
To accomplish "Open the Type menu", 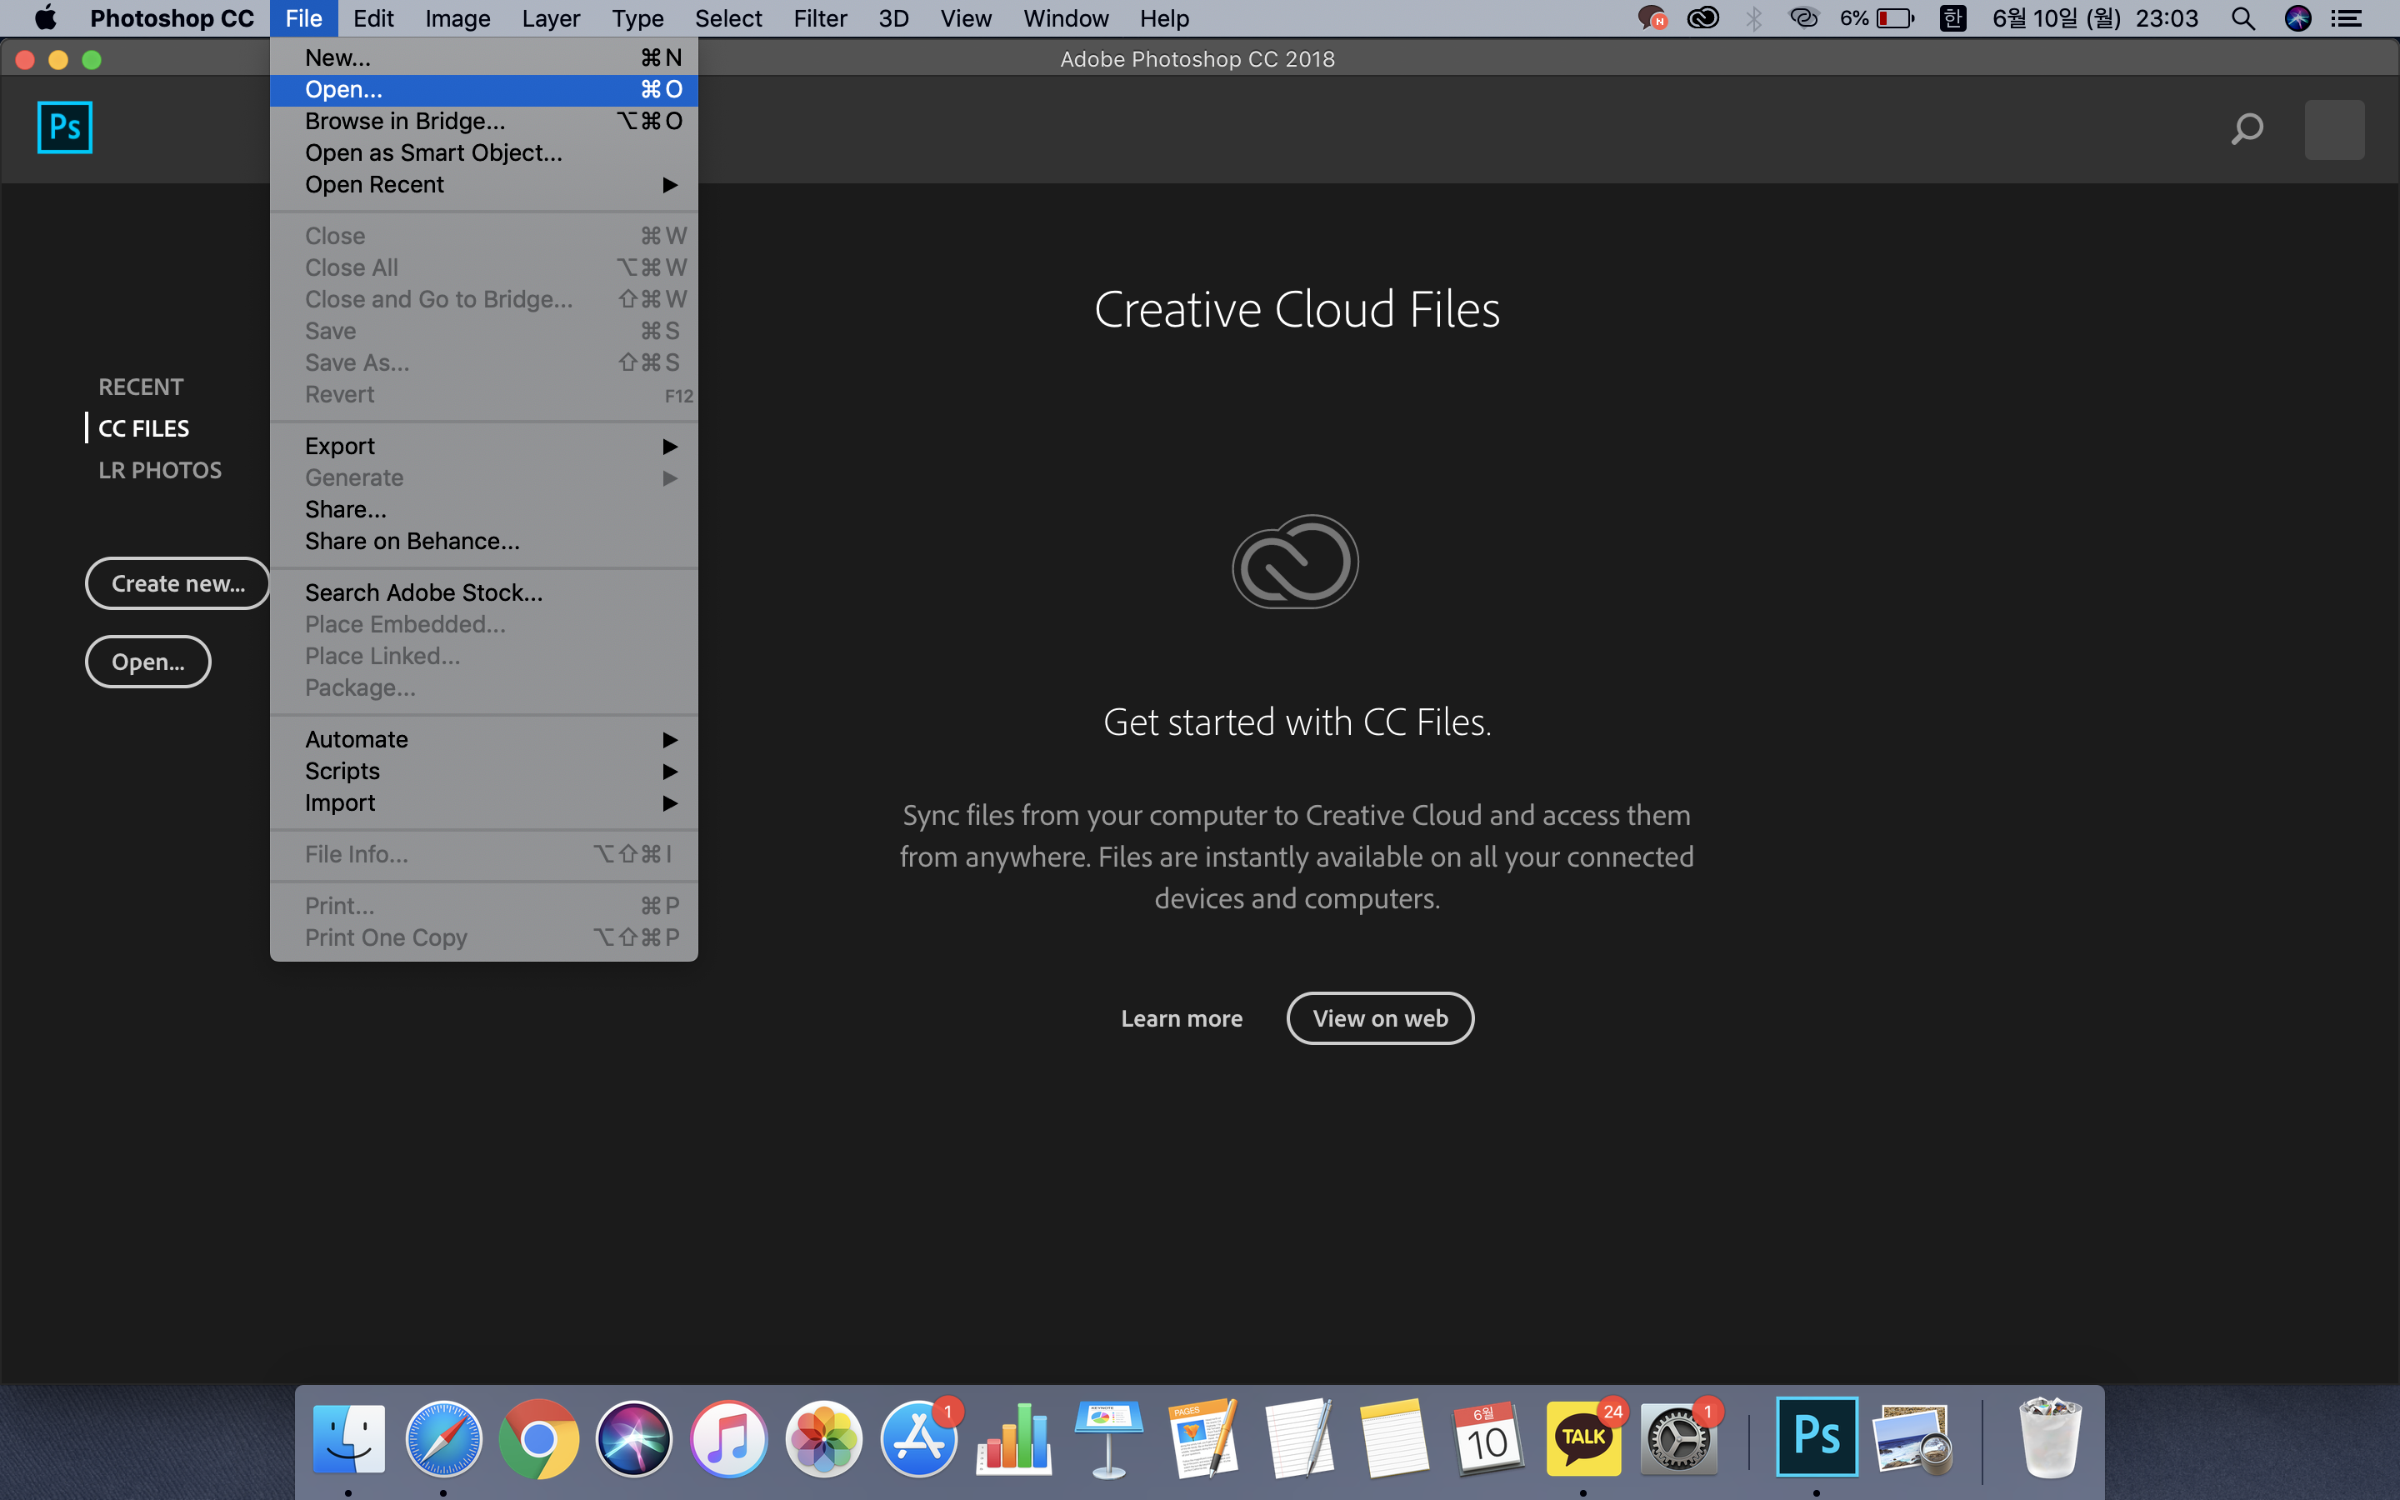I will pos(637,17).
